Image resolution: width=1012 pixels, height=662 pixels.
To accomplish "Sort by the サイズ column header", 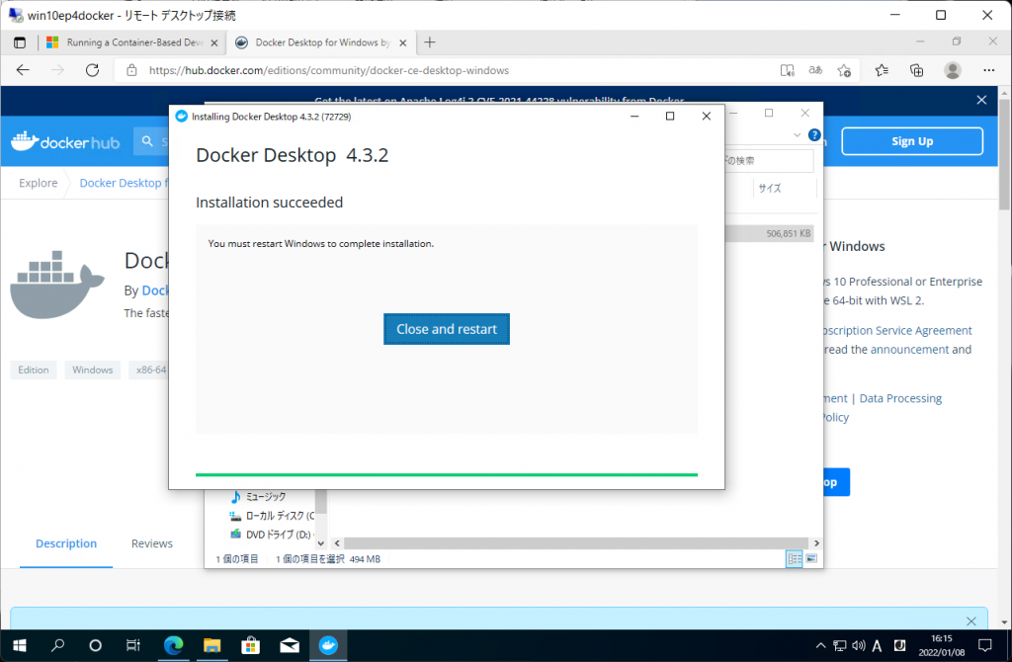I will (769, 189).
